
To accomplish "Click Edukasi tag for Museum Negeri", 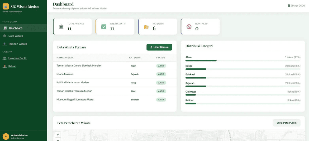I will 135,99.
